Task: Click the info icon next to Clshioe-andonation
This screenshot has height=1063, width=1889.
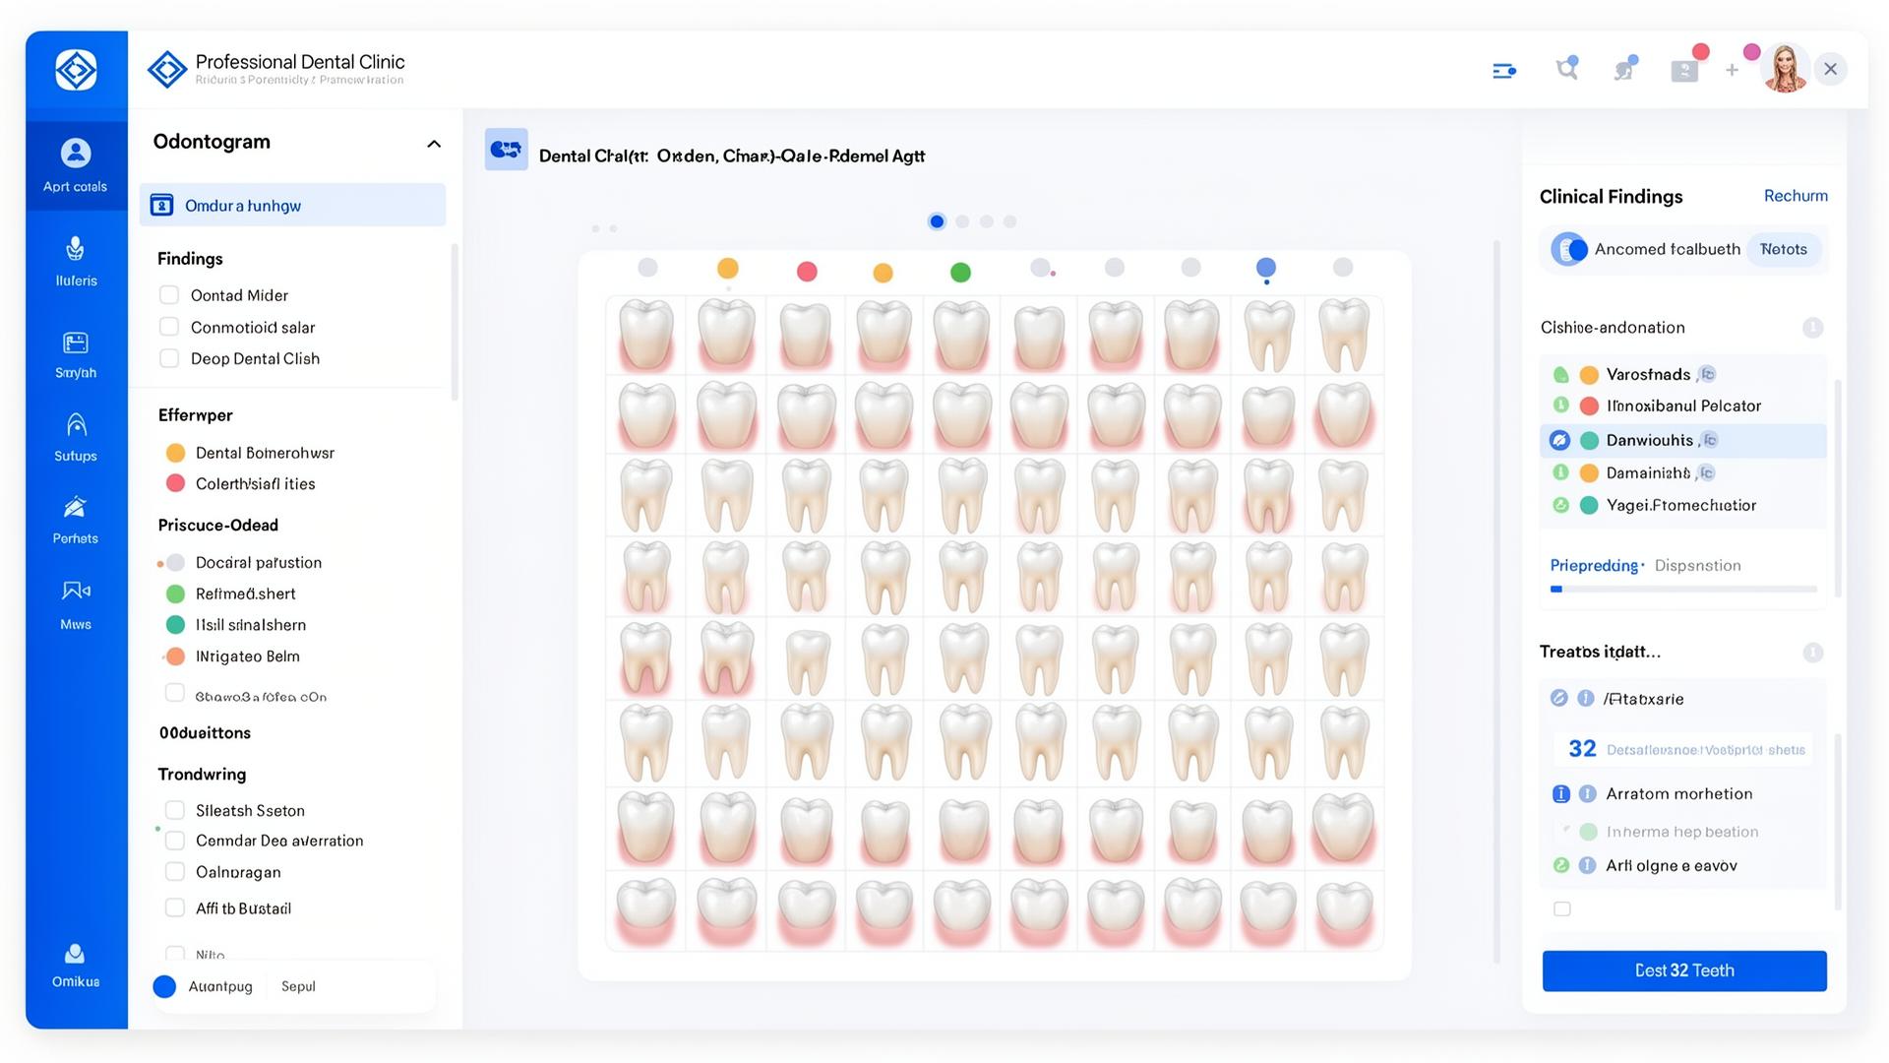Action: pos(1812,328)
